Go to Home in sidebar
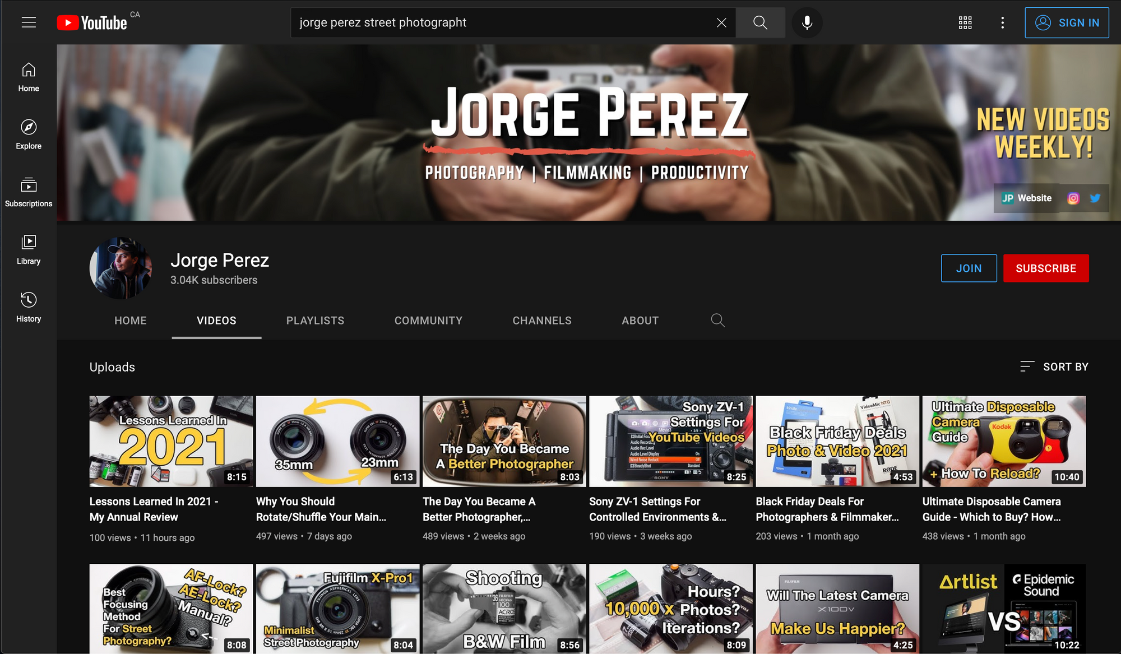Viewport: 1121px width, 654px height. click(29, 77)
